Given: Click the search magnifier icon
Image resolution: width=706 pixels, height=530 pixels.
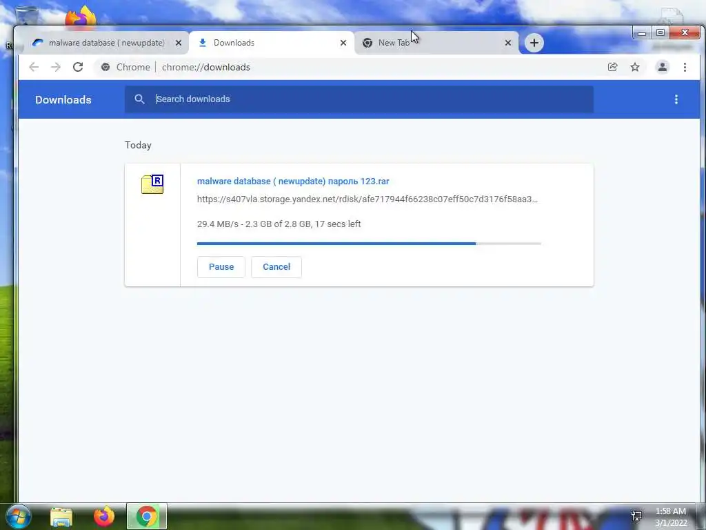Looking at the screenshot, I should coord(139,99).
